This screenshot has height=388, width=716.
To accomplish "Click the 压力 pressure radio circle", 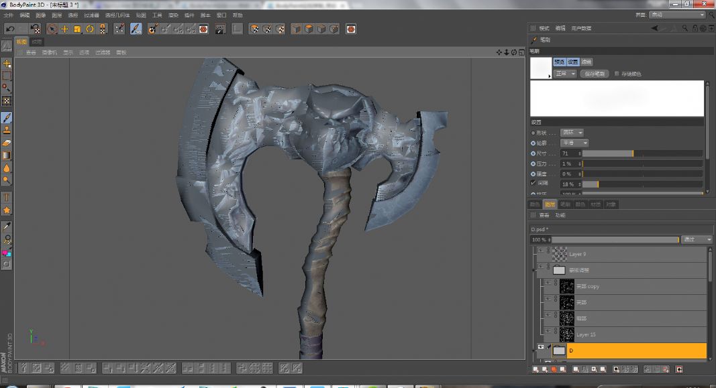I will point(533,164).
